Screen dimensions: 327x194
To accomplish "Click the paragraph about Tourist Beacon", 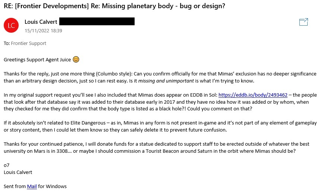I will pos(156,148).
